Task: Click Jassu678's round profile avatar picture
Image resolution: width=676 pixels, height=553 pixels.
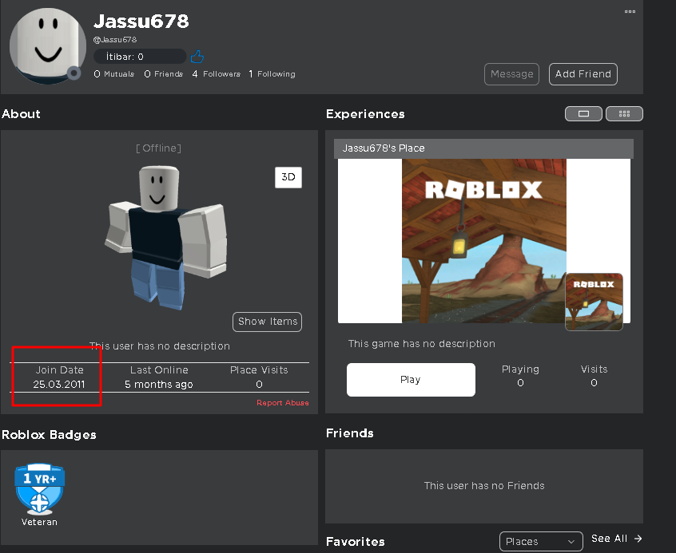Action: (x=47, y=45)
